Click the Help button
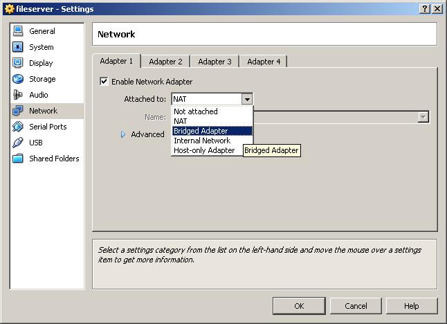This screenshot has width=447, height=324. click(412, 306)
